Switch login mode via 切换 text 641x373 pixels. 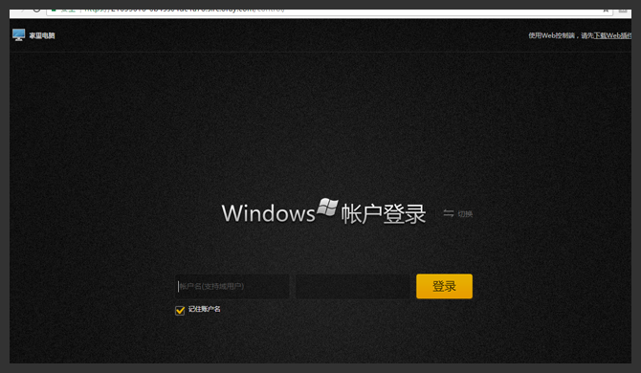[465, 214]
